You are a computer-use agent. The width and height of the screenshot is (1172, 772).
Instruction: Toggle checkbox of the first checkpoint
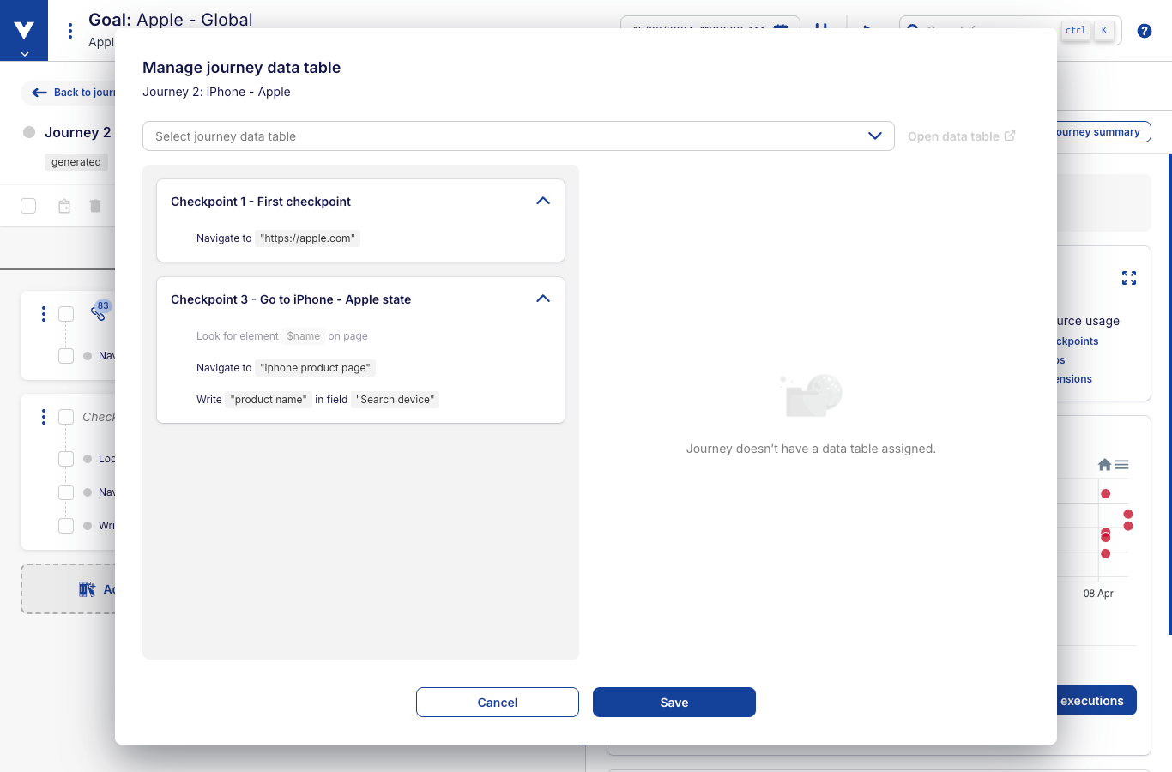click(66, 314)
